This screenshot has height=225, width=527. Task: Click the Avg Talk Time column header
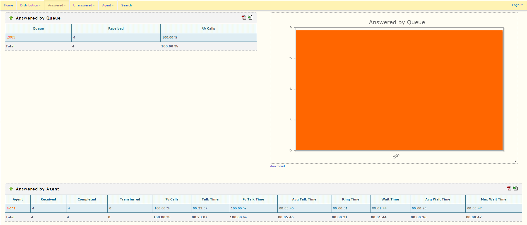(x=304, y=199)
